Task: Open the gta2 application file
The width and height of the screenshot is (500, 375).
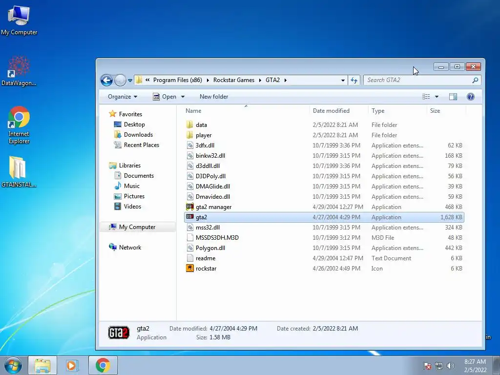Action: (x=324, y=217)
